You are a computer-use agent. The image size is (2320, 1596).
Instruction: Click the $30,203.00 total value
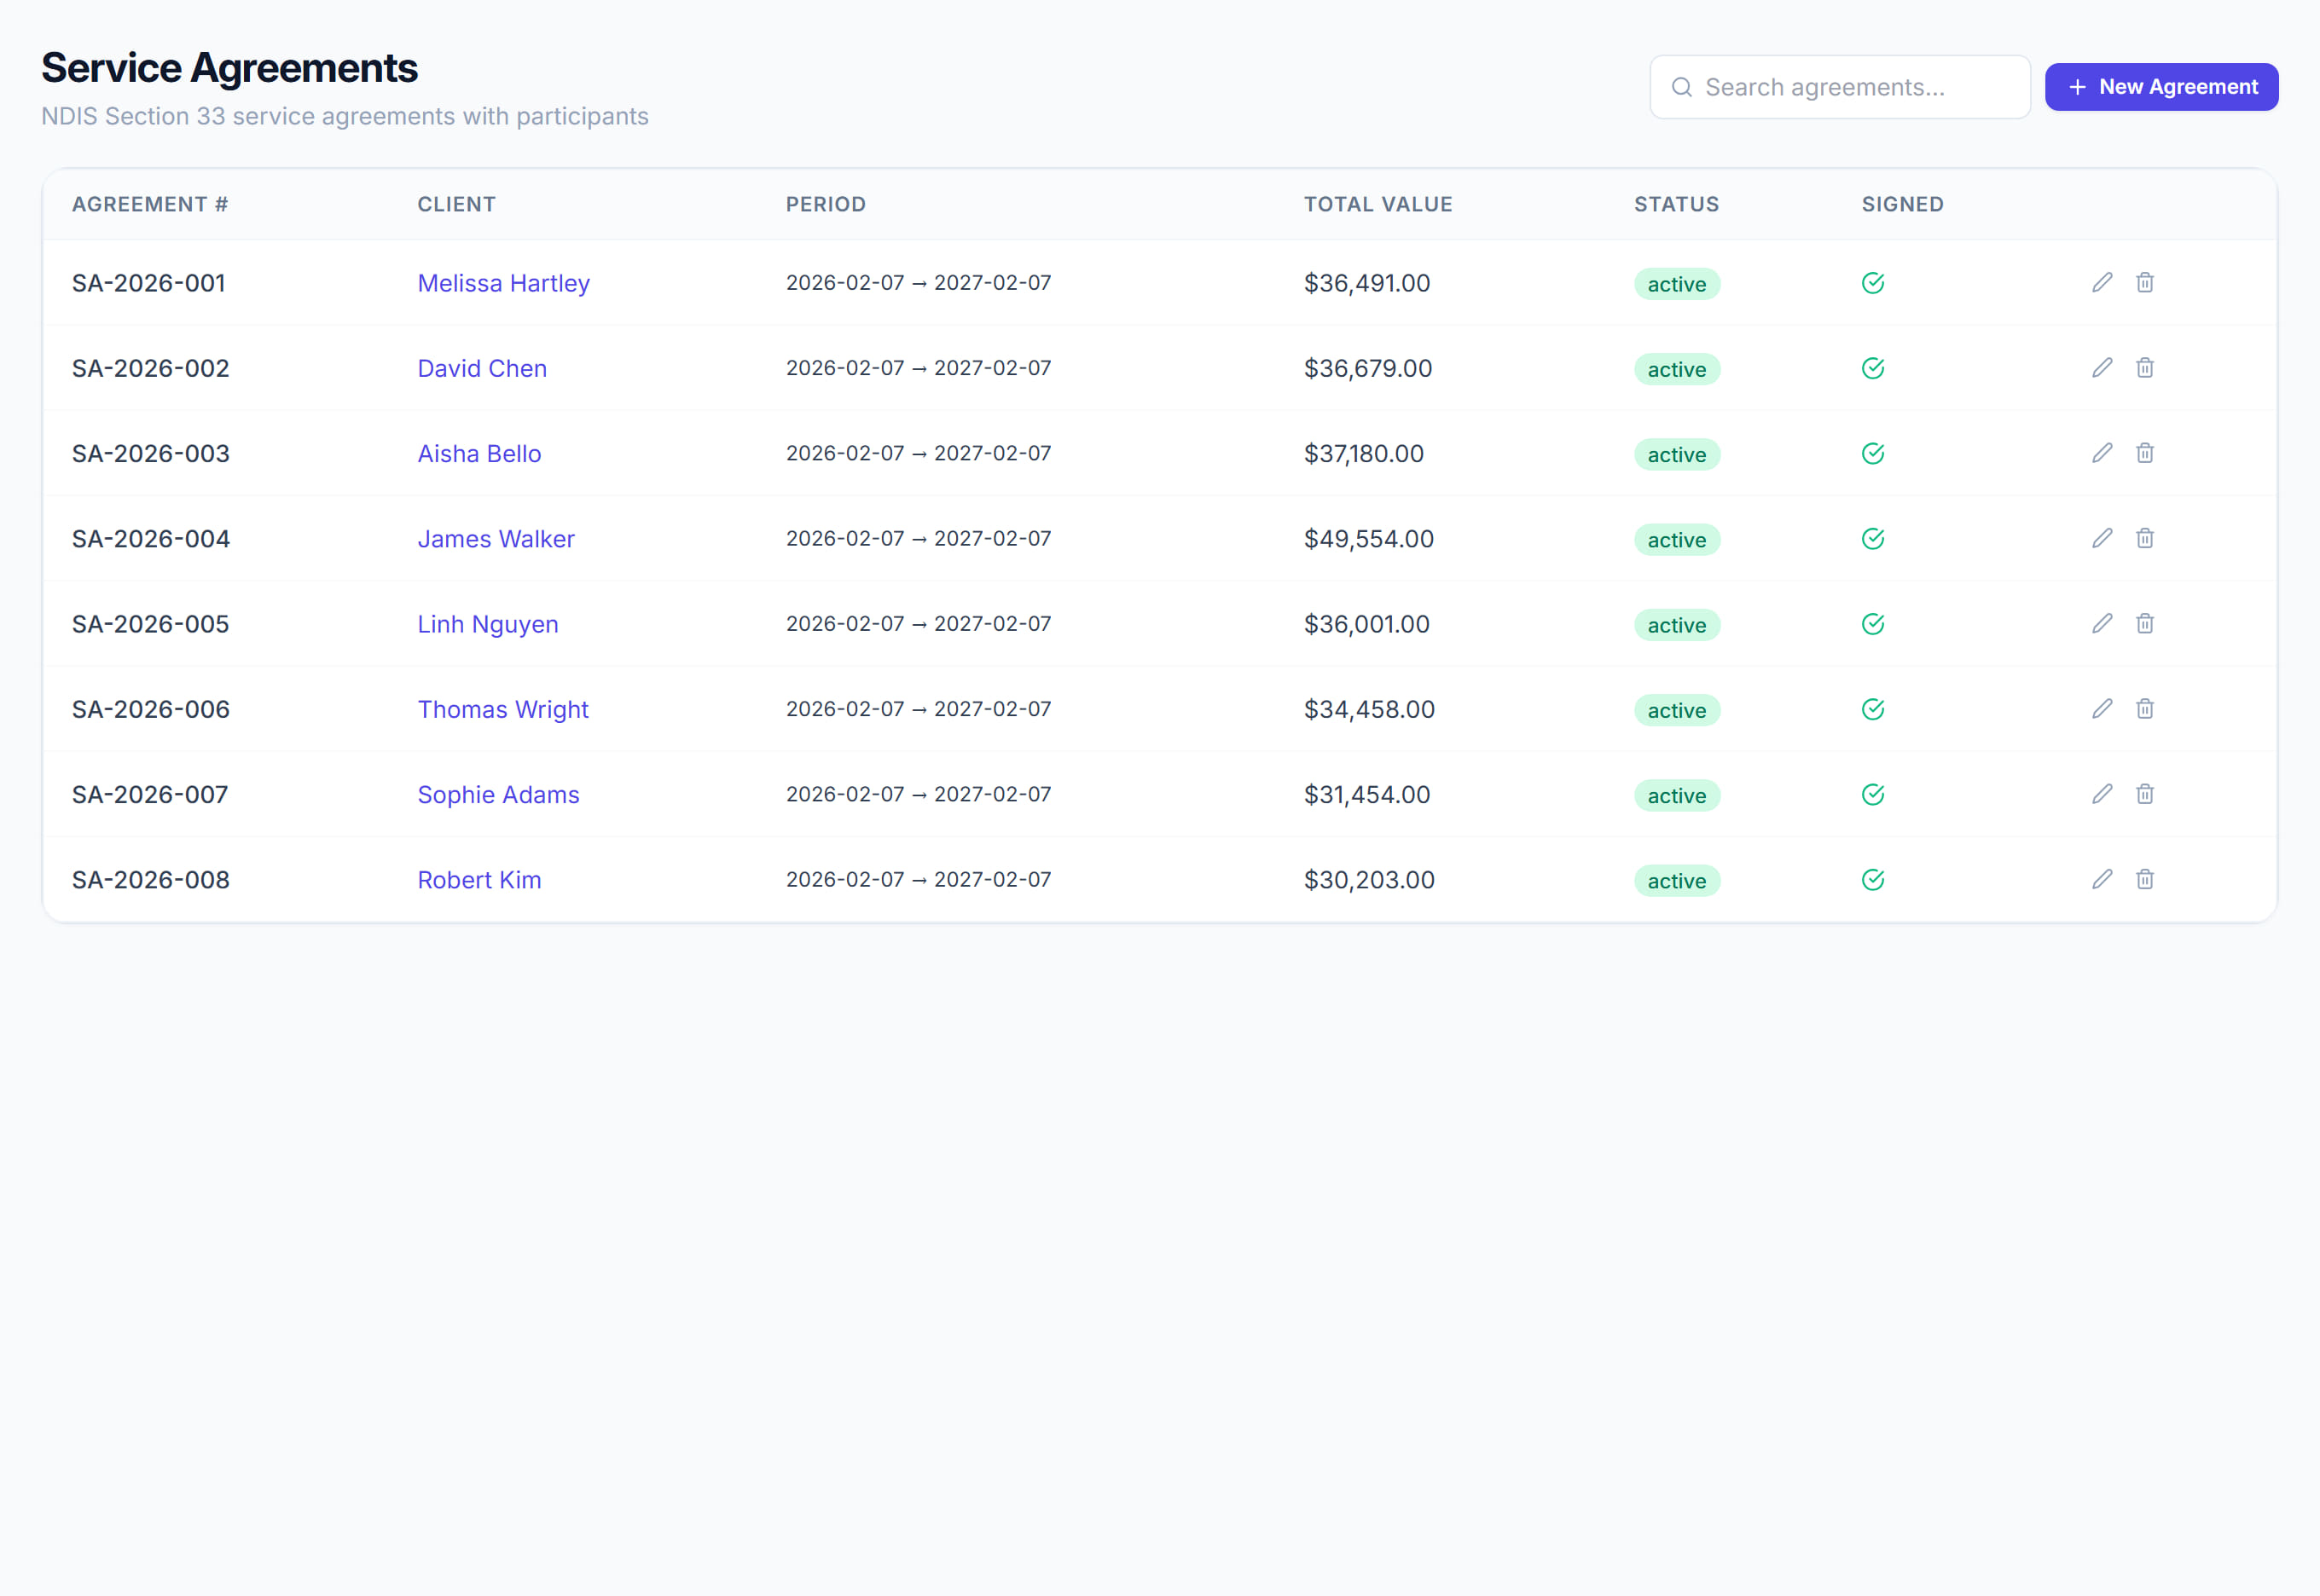[x=1369, y=880]
